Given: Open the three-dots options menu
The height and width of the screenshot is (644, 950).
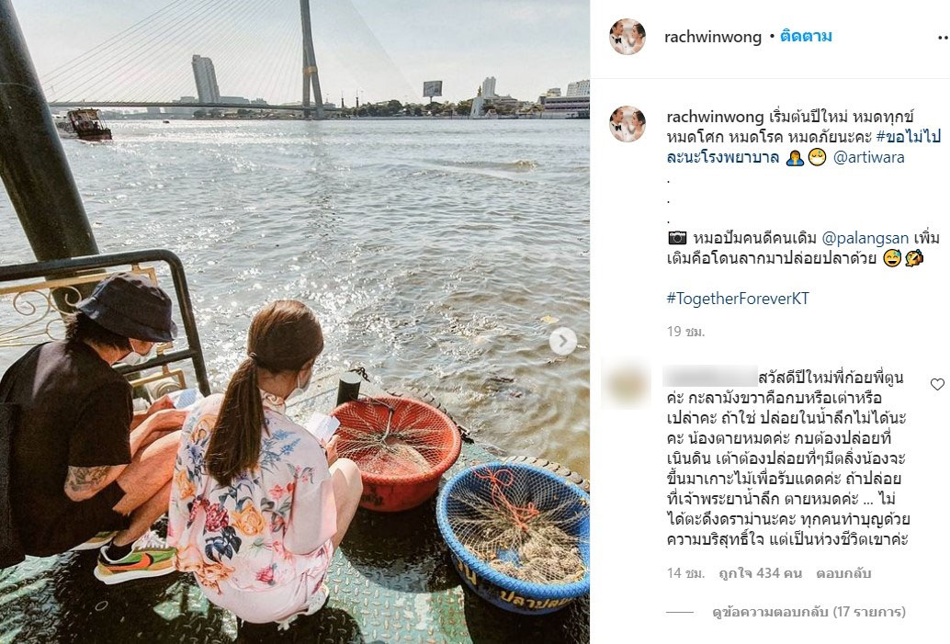Looking at the screenshot, I should (x=942, y=37).
